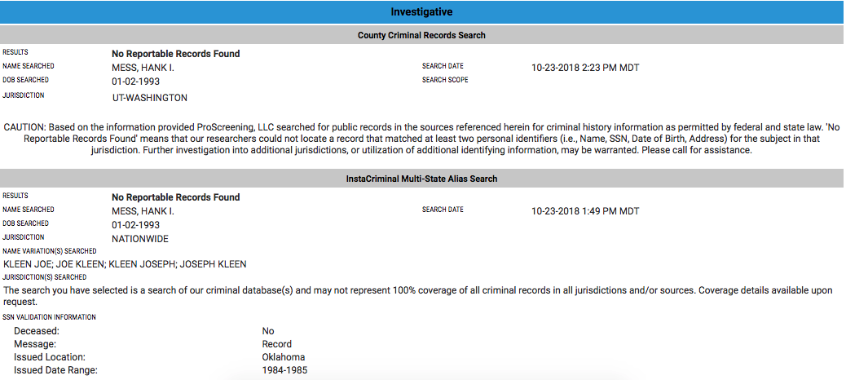
Task: Click the CAUTION disclaimer paragraph
Action: pos(422,139)
